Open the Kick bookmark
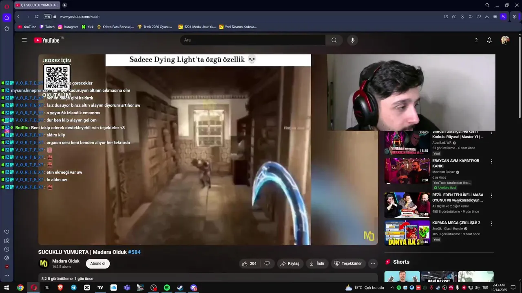This screenshot has height=293, width=522. 88,27
